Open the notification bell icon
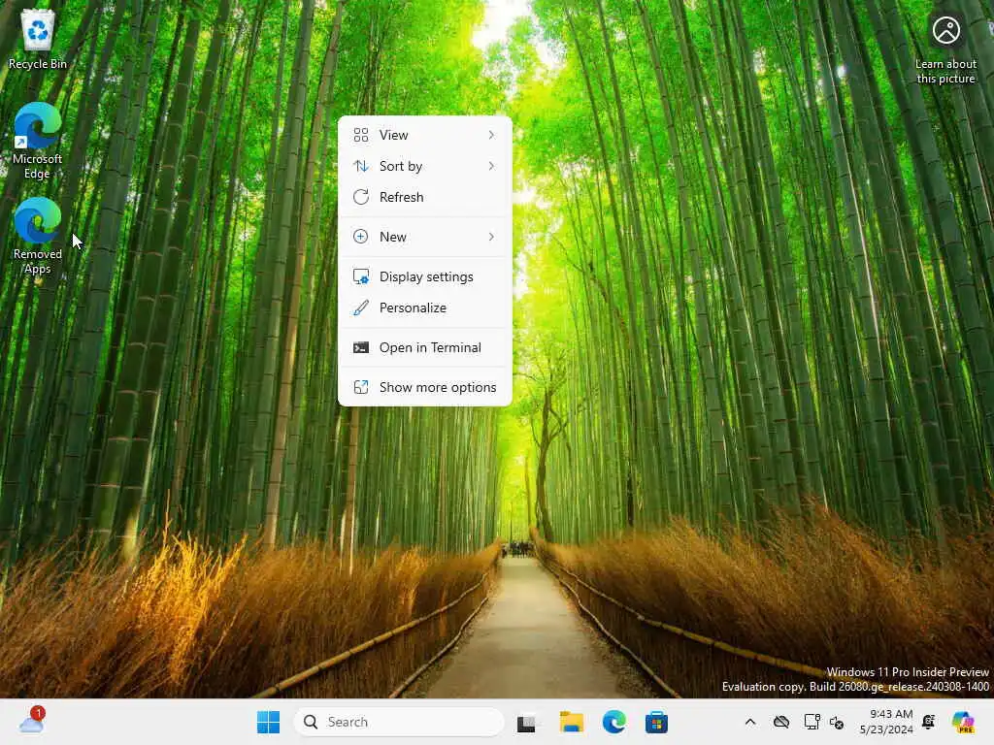The image size is (994, 745). (929, 722)
